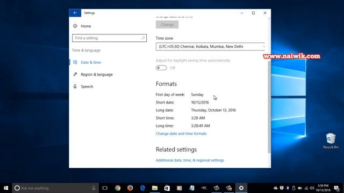344x193 pixels.
Task: Open Task View from the taskbar
Action: [105, 188]
